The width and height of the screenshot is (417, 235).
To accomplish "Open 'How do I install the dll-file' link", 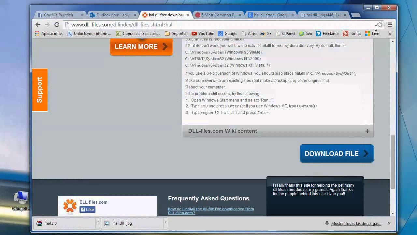I will coord(211,211).
